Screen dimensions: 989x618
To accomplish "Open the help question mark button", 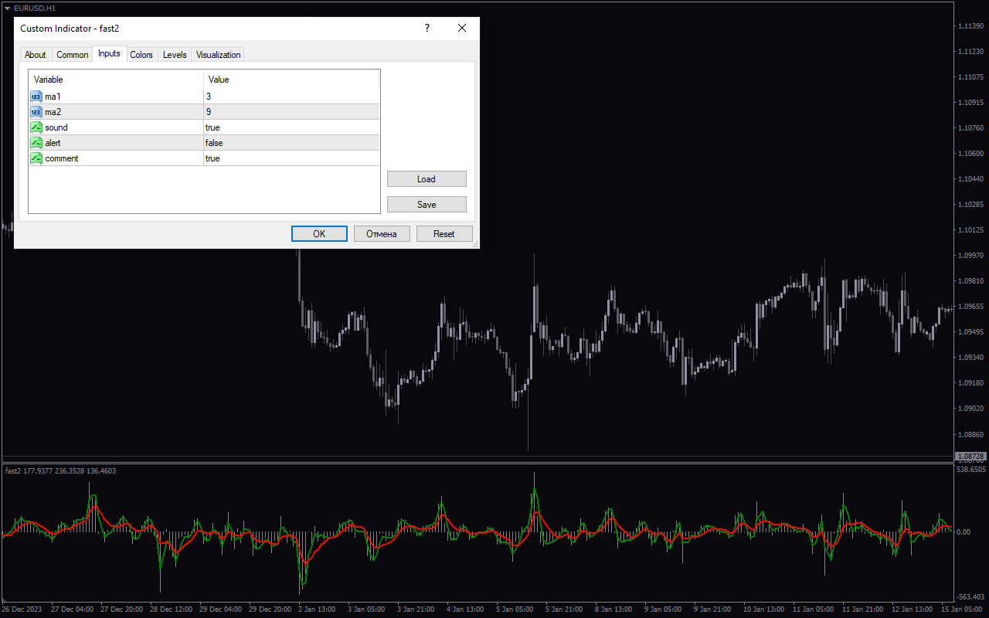I will coord(427,28).
